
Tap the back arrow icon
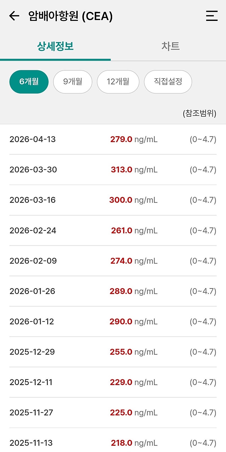(x=14, y=16)
